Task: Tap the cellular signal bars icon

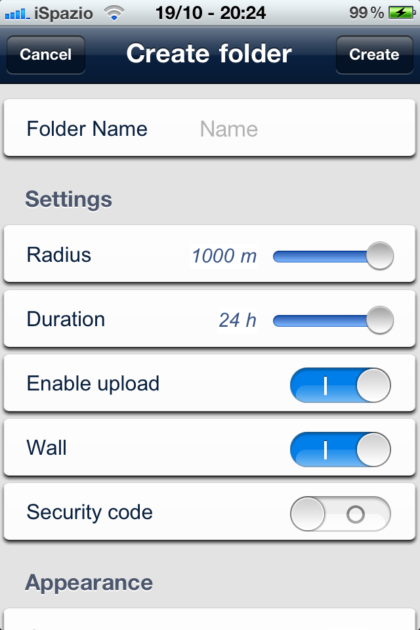Action: [x=17, y=12]
